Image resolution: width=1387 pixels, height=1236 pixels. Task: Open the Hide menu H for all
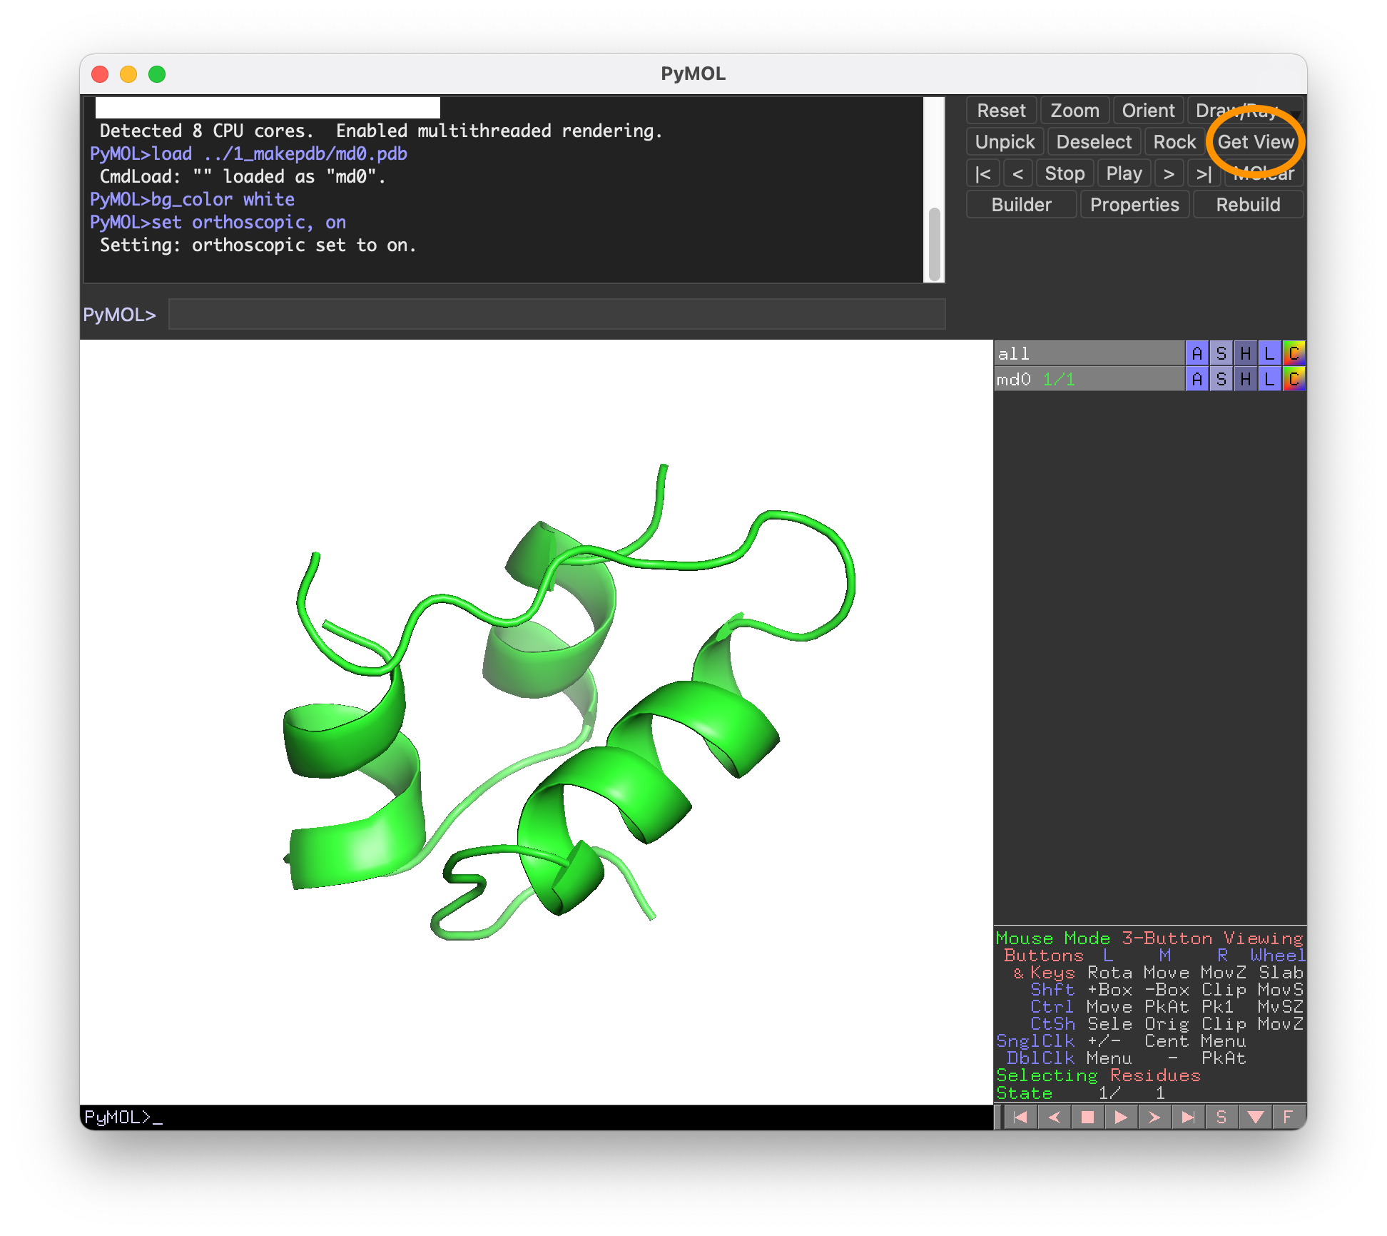pos(1246,353)
